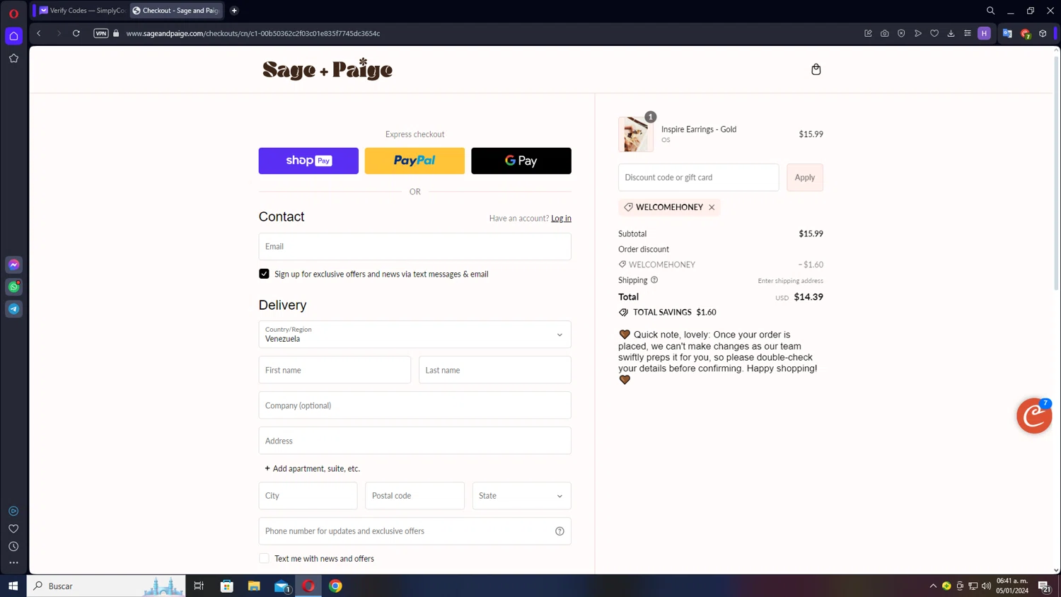Open File Explorer from taskbar
The width and height of the screenshot is (1061, 597).
point(254,586)
